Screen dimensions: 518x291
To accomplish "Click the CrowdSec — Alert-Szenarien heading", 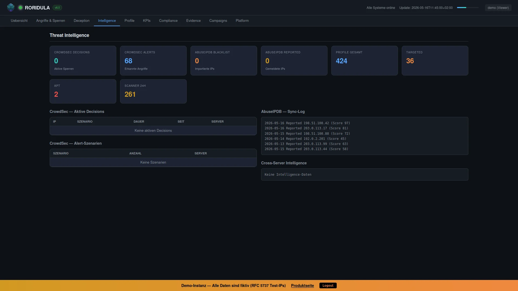I will 76,143.
